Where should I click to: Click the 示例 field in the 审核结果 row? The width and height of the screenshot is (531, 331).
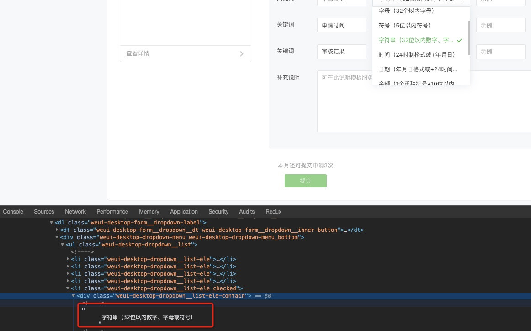coord(500,52)
